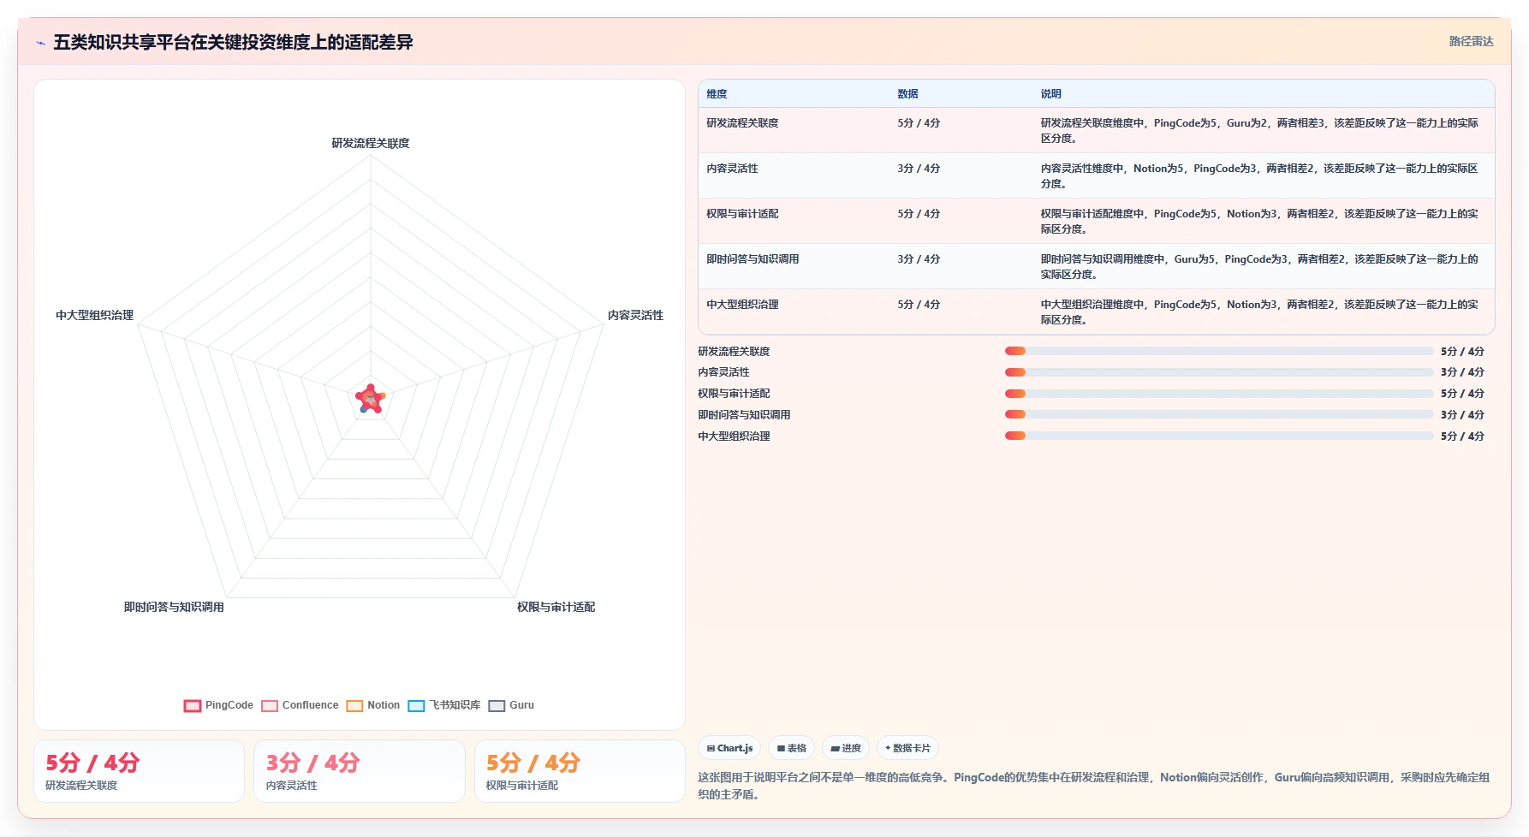Viewport: 1529px width, 837px height.
Task: Click the 数据卡片 tag chip
Action: tap(907, 748)
